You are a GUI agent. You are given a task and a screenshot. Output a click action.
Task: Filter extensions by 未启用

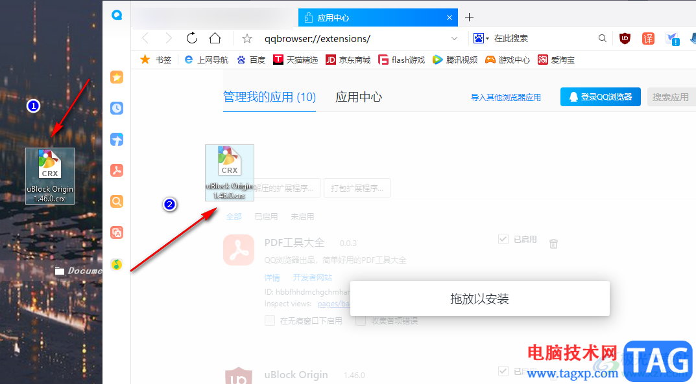coord(302,216)
